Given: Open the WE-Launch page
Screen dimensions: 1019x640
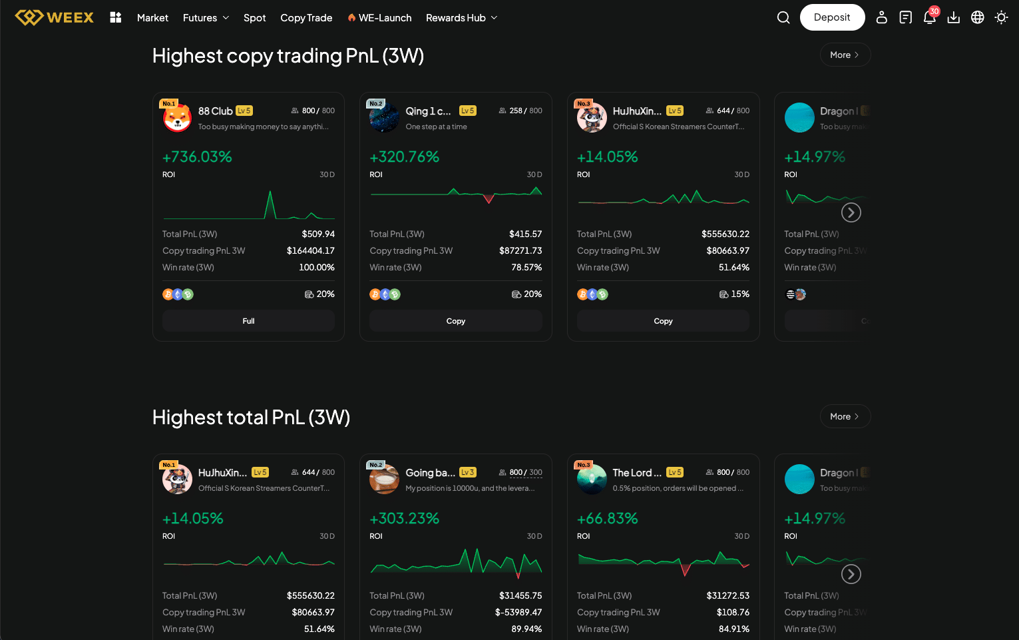Looking at the screenshot, I should click(x=379, y=18).
